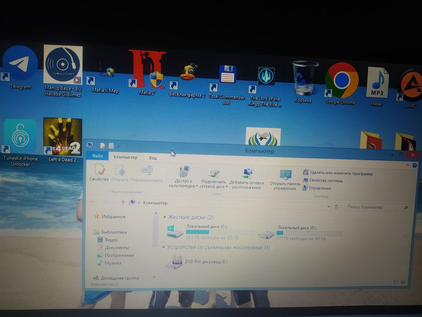Click Доступ к мультимедиа ribbon button

point(183,177)
